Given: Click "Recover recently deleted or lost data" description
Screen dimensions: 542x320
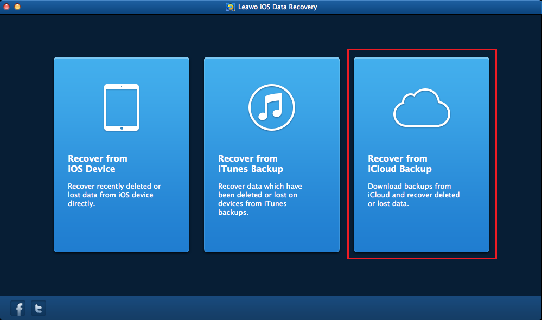Looking at the screenshot, I should click(x=114, y=195).
